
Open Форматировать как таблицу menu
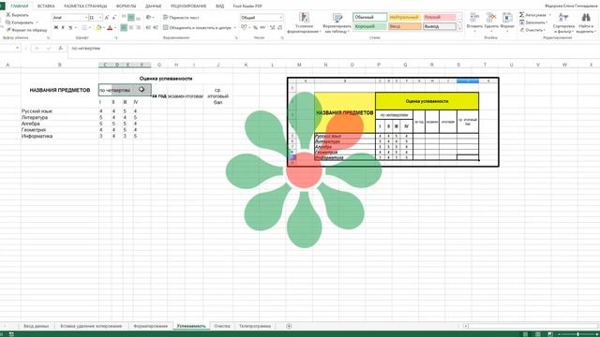[337, 22]
